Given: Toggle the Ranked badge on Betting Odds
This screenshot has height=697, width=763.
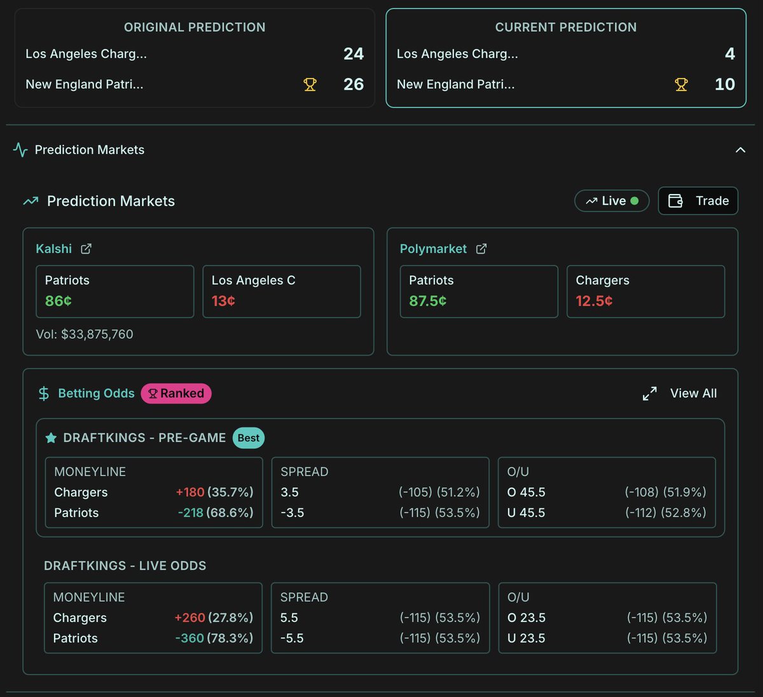Looking at the screenshot, I should click(x=175, y=393).
